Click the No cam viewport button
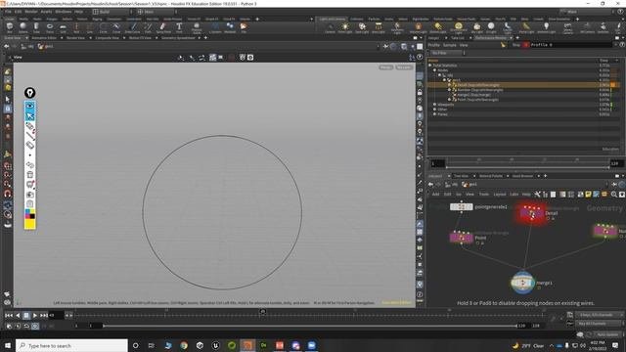This screenshot has width=626, height=352. 404,67
